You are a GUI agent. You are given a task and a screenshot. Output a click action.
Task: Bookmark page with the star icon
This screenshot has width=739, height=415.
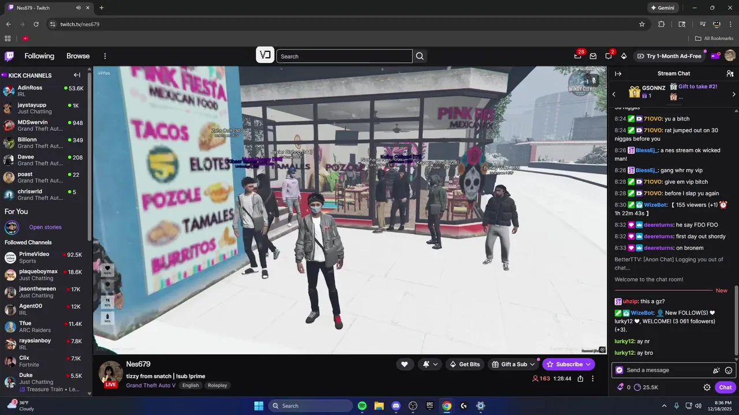[642, 24]
